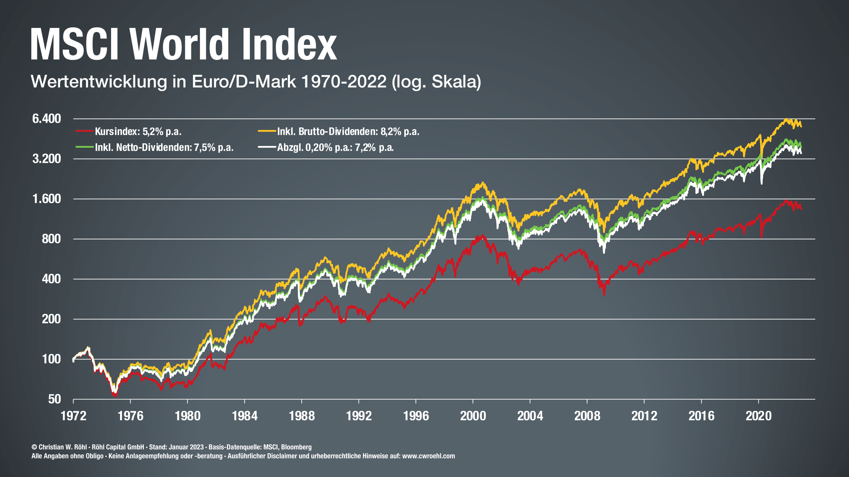849x477 pixels.
Task: Click x-axis year label '1984'
Action: point(244,416)
